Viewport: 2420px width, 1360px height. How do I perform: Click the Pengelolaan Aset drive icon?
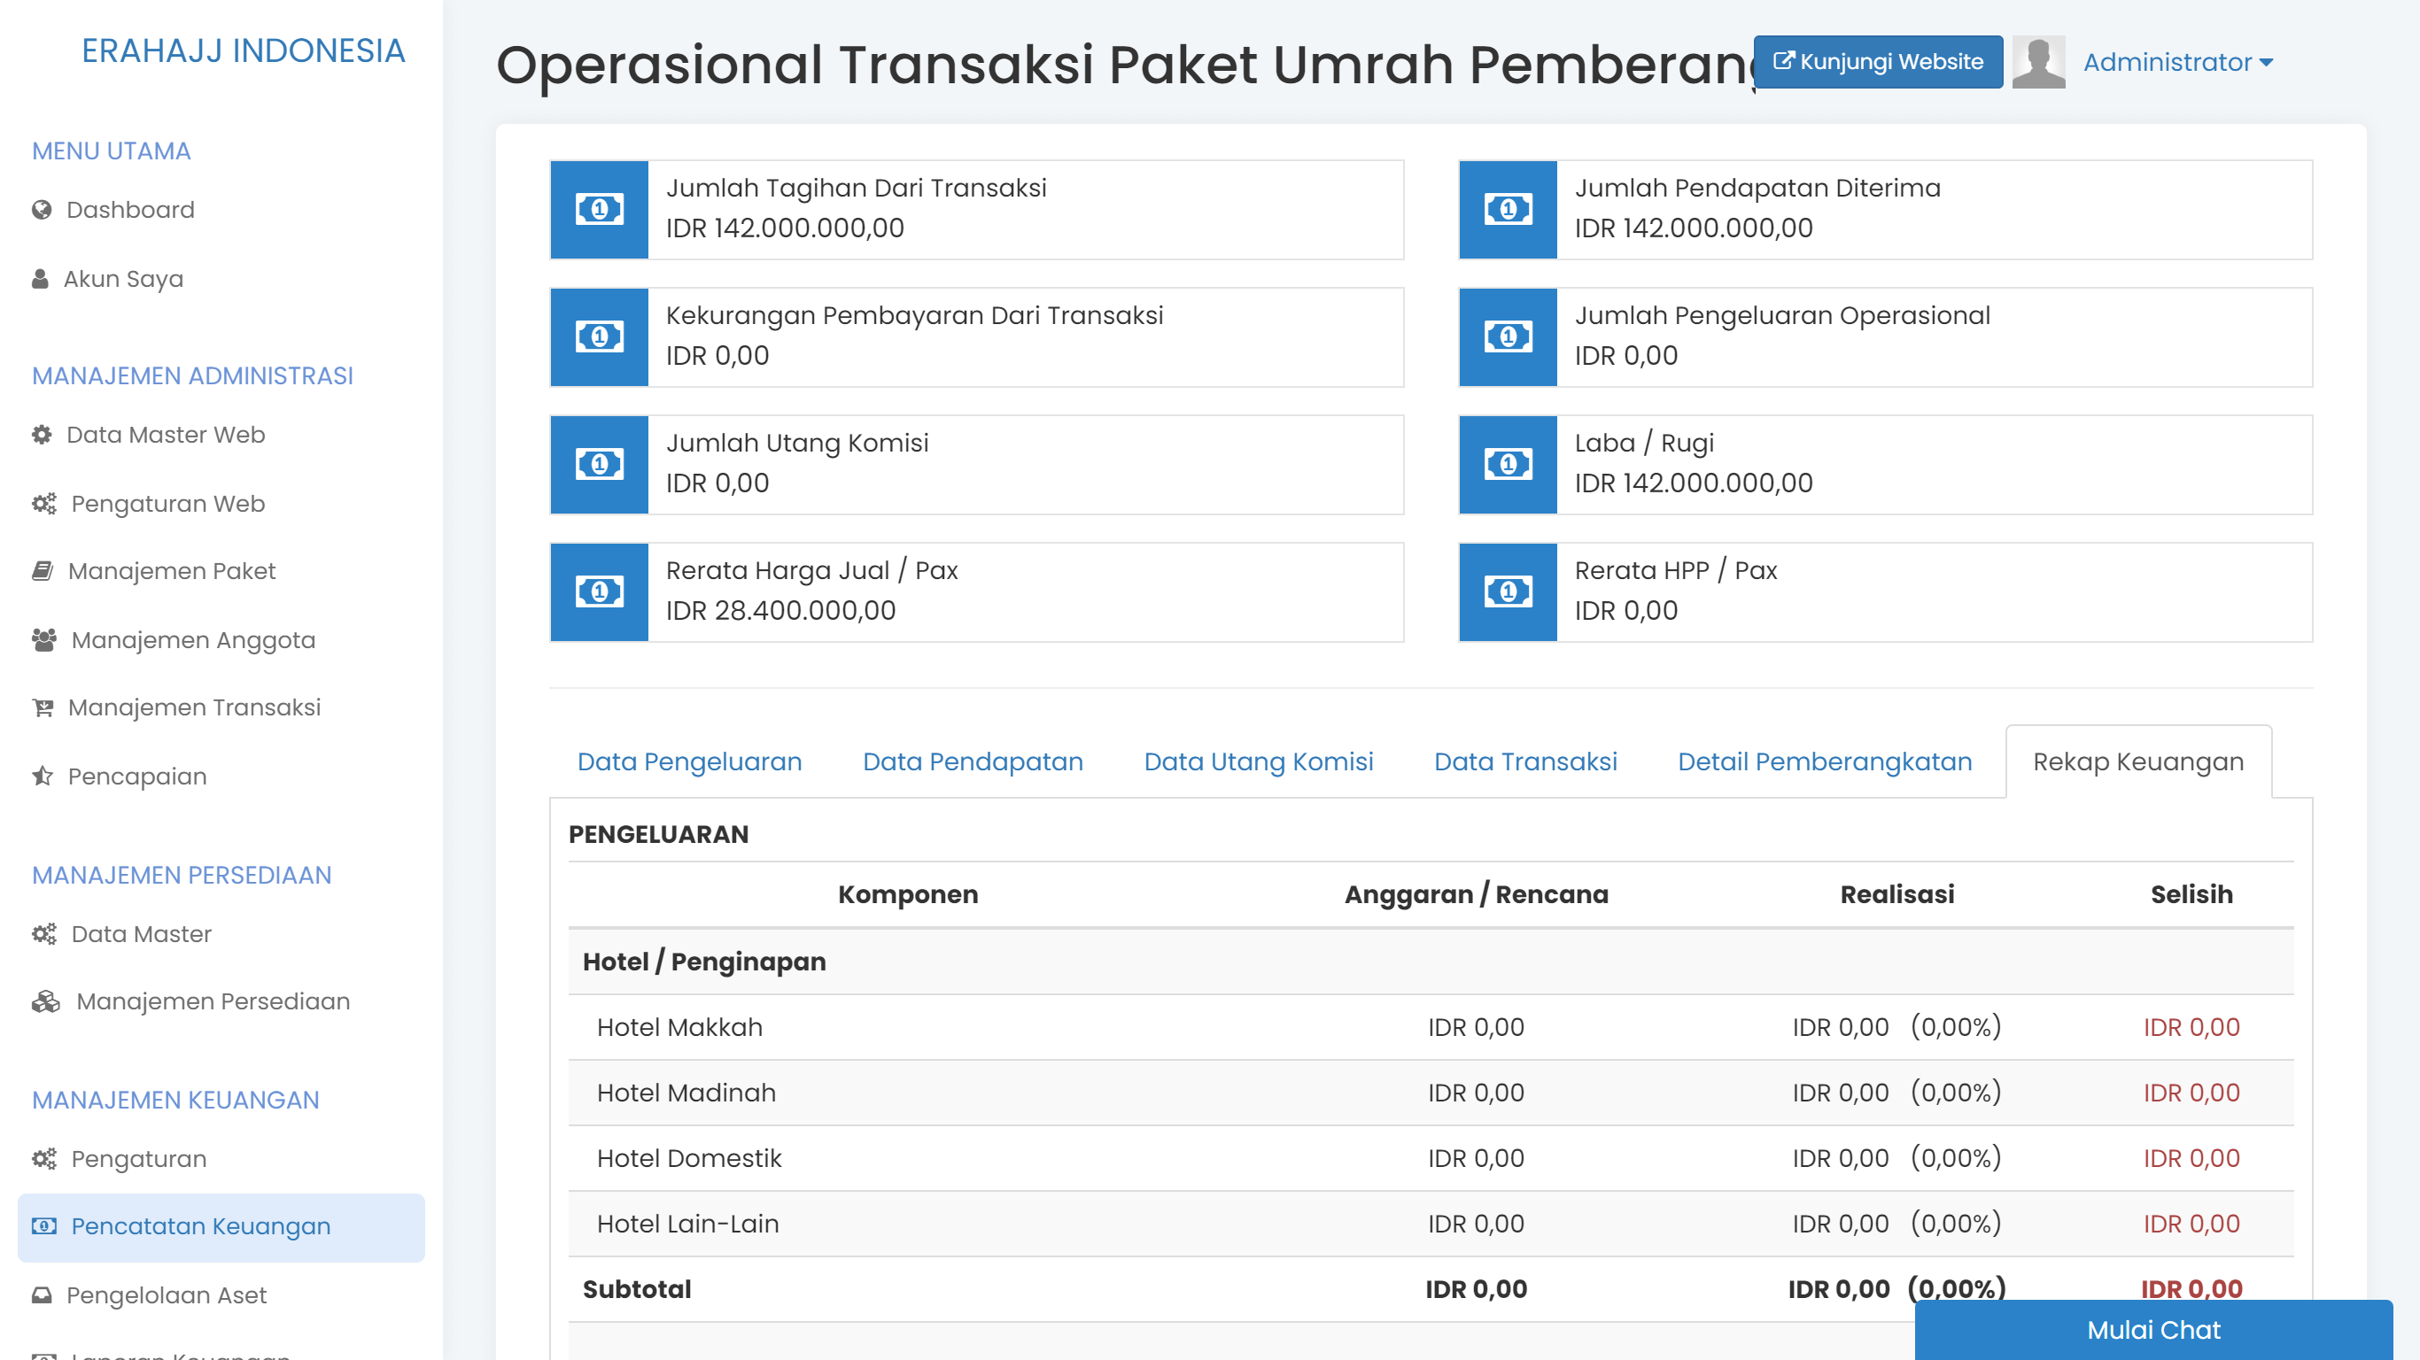coord(42,1295)
